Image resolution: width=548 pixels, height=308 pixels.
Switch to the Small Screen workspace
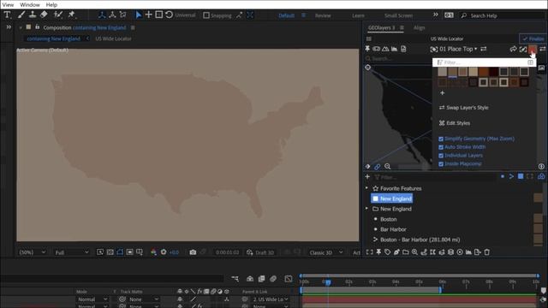pyautogui.click(x=398, y=15)
